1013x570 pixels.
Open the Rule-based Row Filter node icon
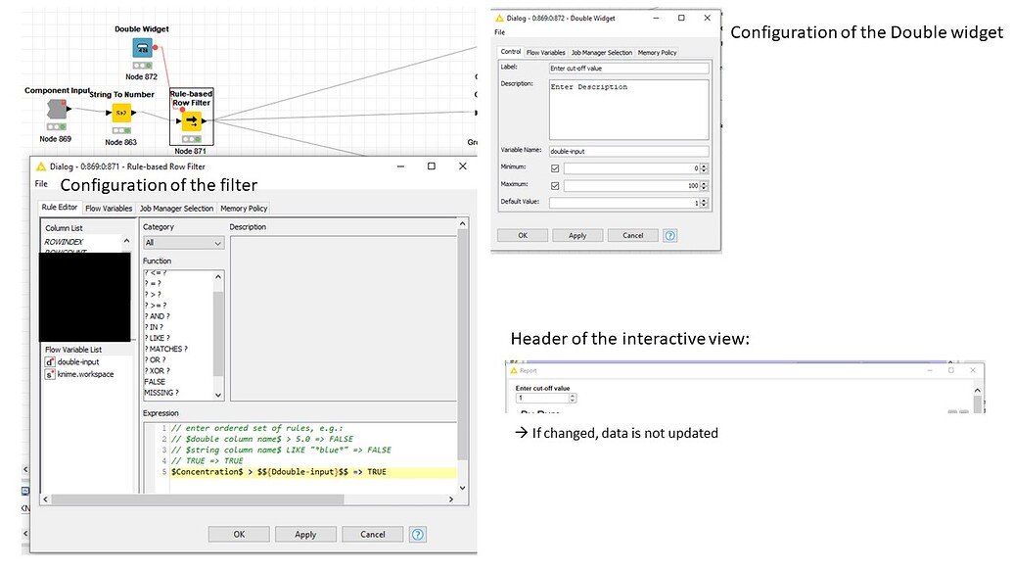tap(189, 119)
